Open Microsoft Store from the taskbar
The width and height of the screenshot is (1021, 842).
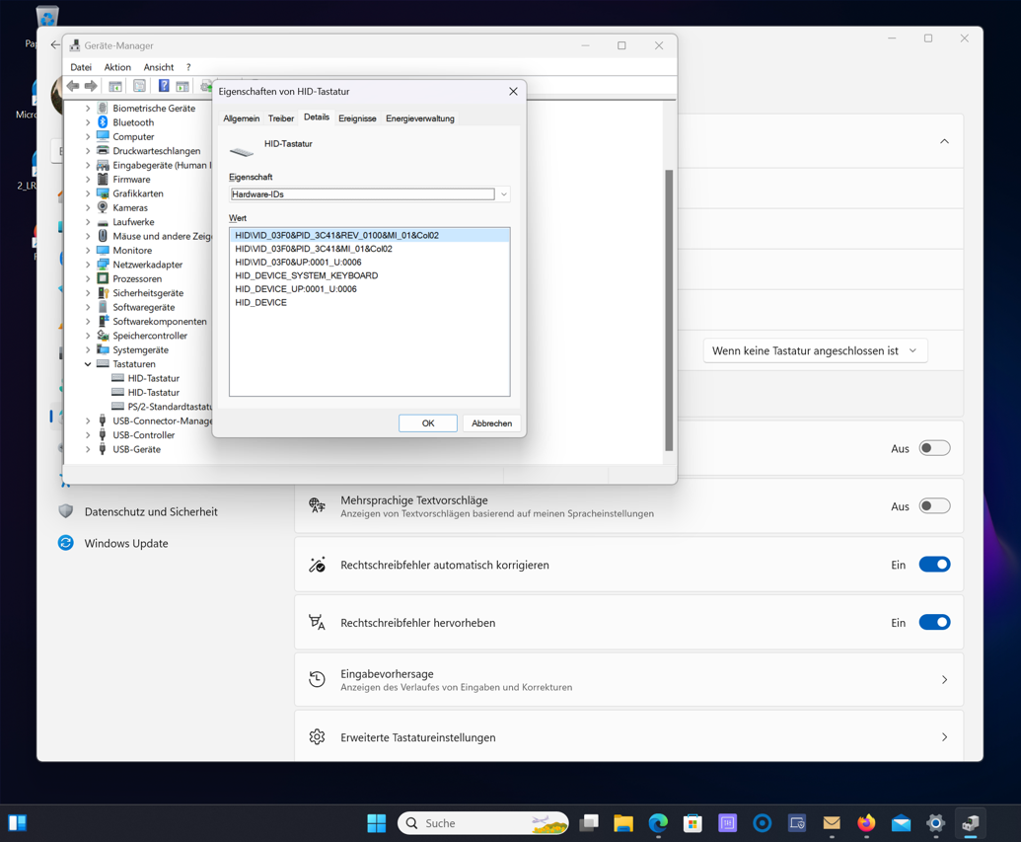click(693, 823)
